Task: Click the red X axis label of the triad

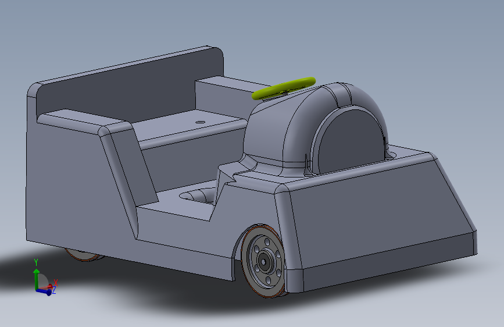Action: tap(56, 283)
